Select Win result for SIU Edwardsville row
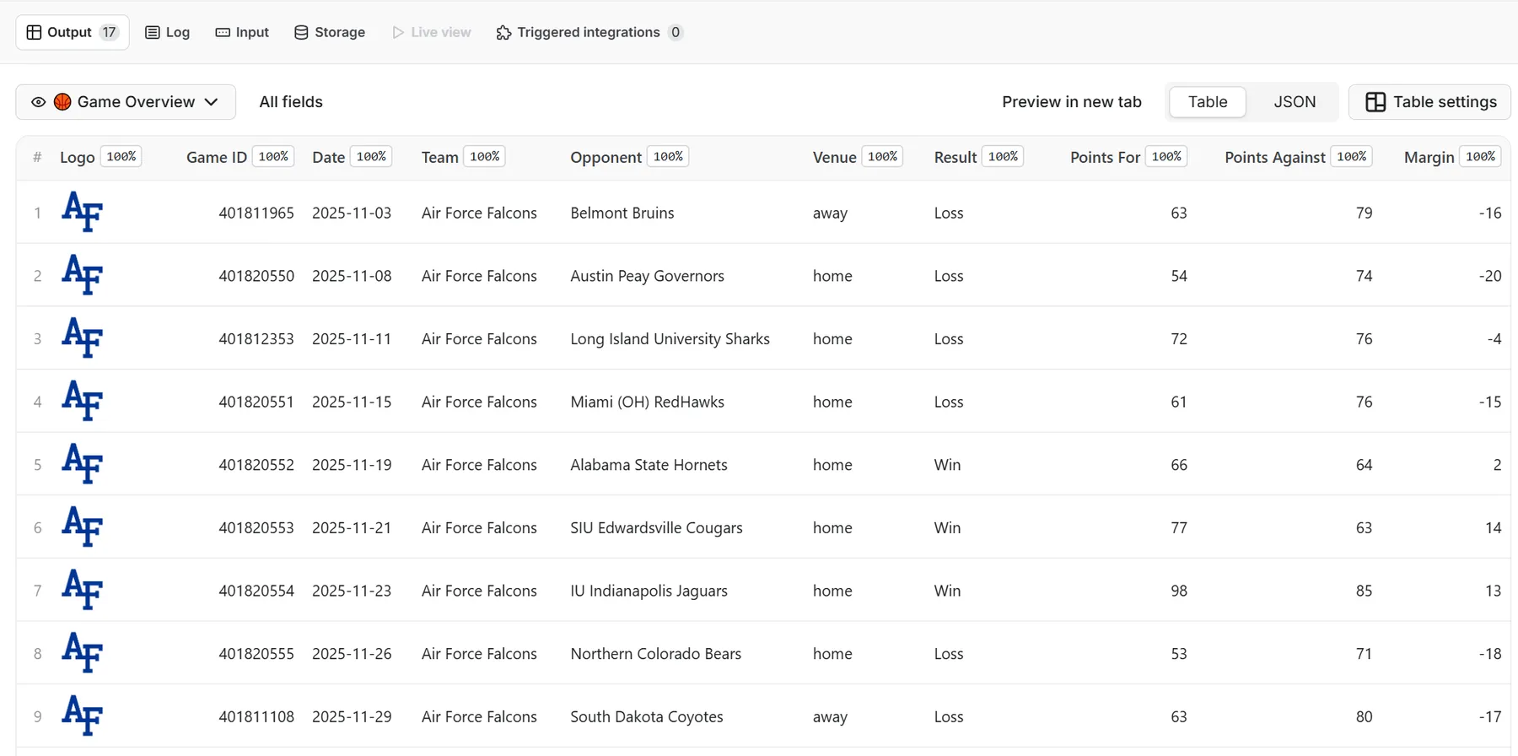The image size is (1518, 756). [x=947, y=527]
